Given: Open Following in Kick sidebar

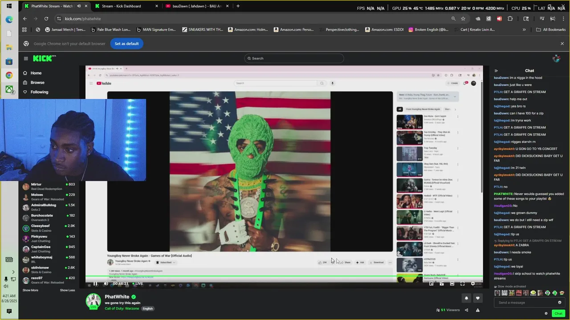Looking at the screenshot, I should pyautogui.click(x=39, y=92).
